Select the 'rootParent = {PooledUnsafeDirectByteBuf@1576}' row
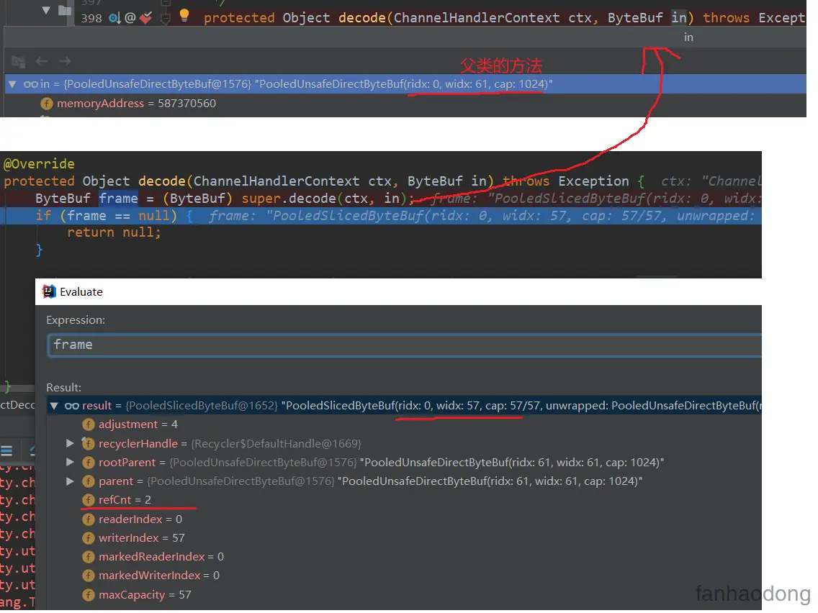This screenshot has height=613, width=818. coord(404,463)
